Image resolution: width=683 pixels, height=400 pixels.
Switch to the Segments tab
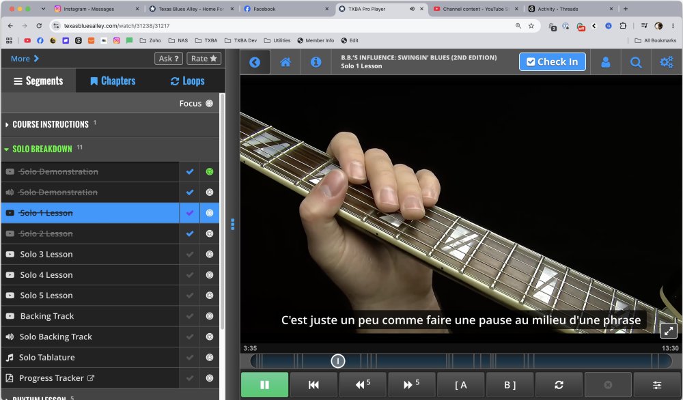[x=38, y=81]
